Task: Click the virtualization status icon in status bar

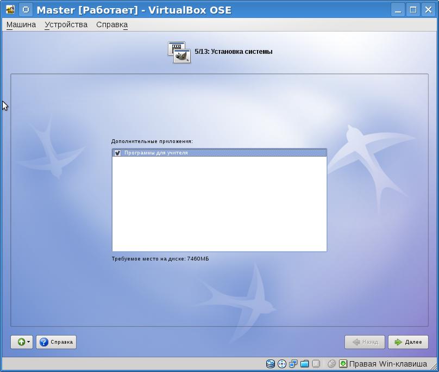Action: pos(316,364)
